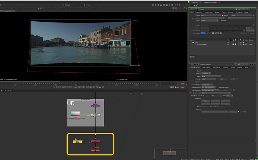Select the Roto1 node in node graph

(77, 142)
